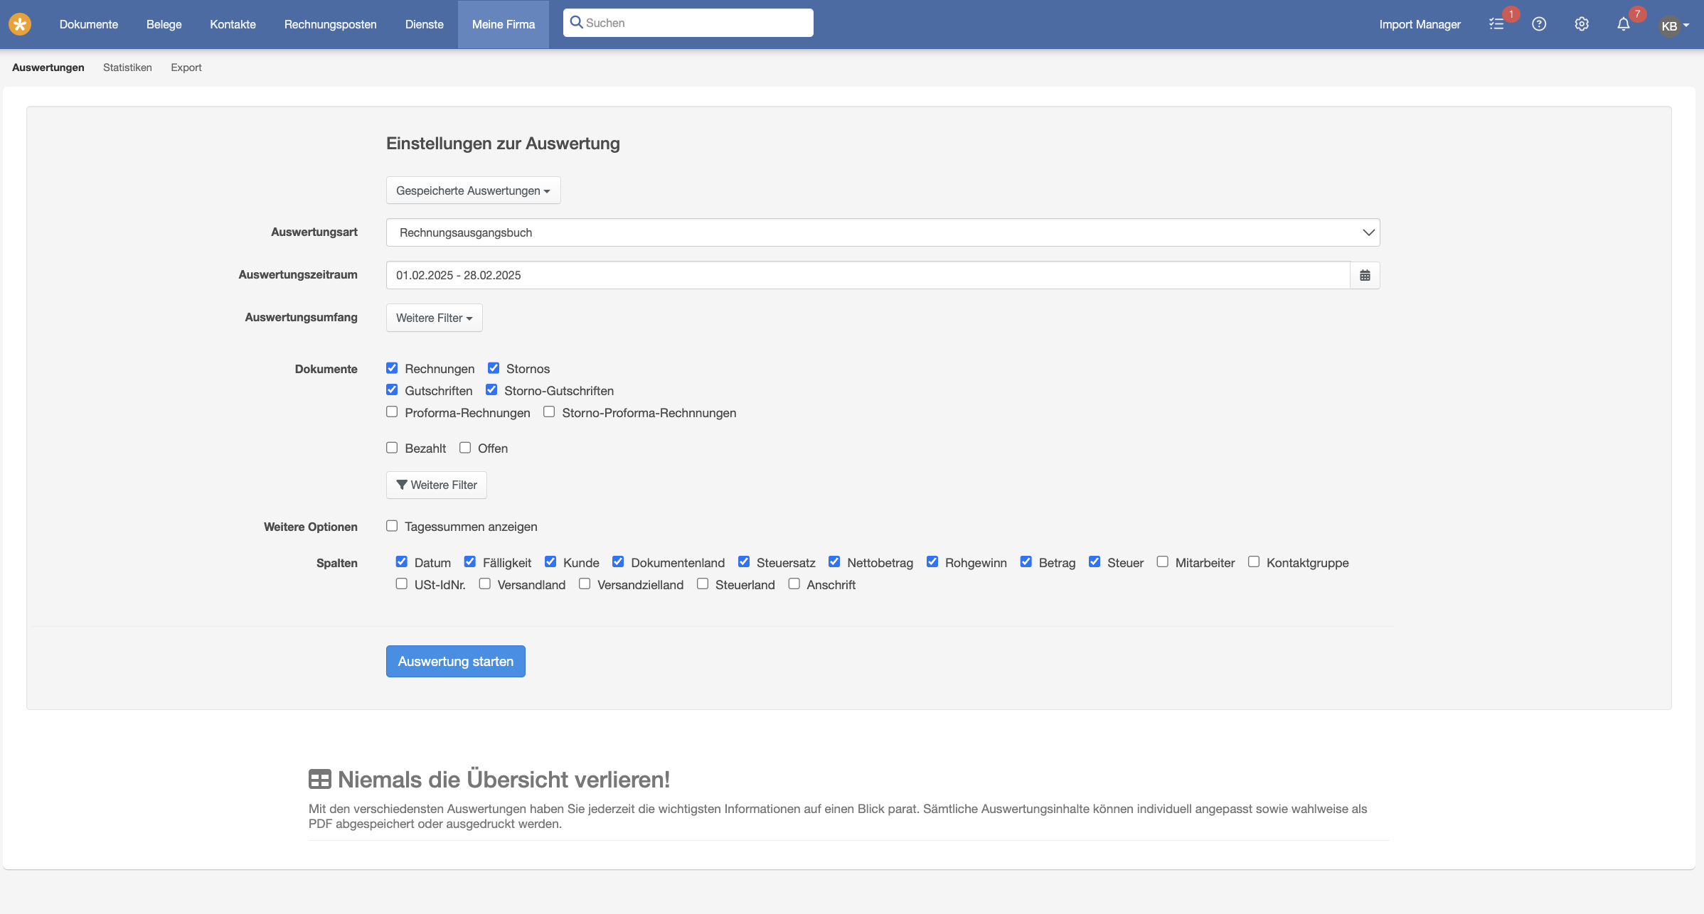
Task: Open the Dokumente menu
Action: [x=89, y=24]
